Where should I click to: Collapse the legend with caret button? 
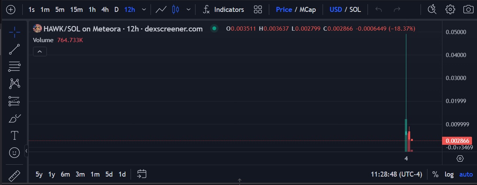pyautogui.click(x=40, y=51)
